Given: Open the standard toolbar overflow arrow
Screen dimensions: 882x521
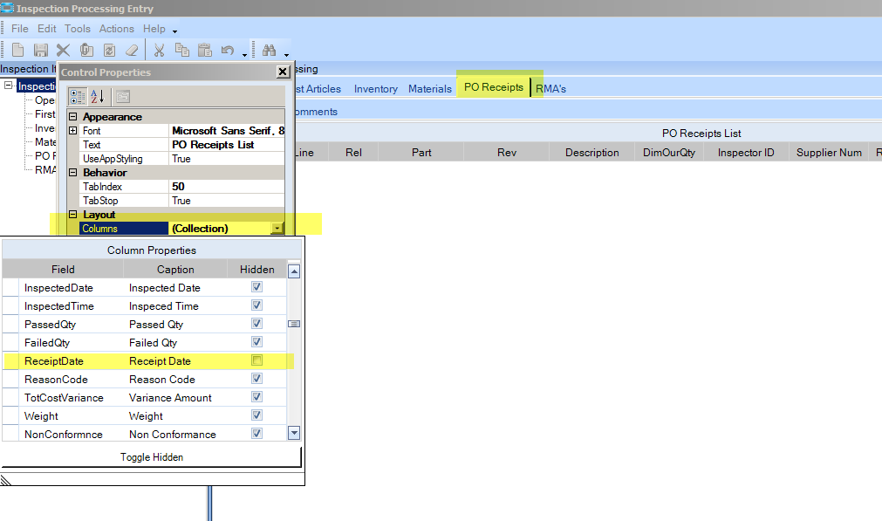Looking at the screenshot, I should tap(244, 55).
